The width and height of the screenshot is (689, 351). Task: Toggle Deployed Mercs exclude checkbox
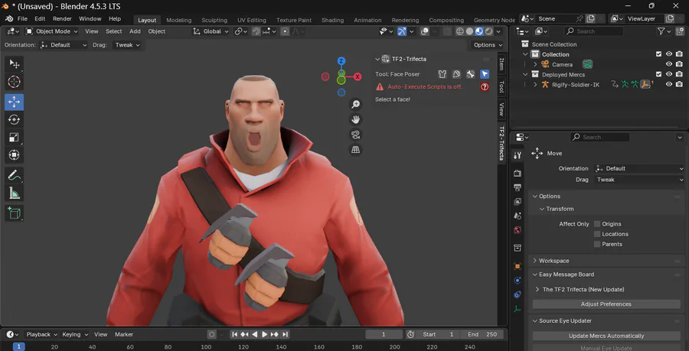[x=658, y=75]
